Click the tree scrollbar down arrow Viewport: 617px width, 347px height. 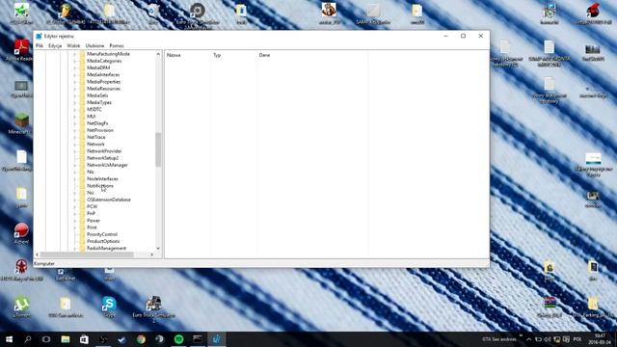coord(158,249)
